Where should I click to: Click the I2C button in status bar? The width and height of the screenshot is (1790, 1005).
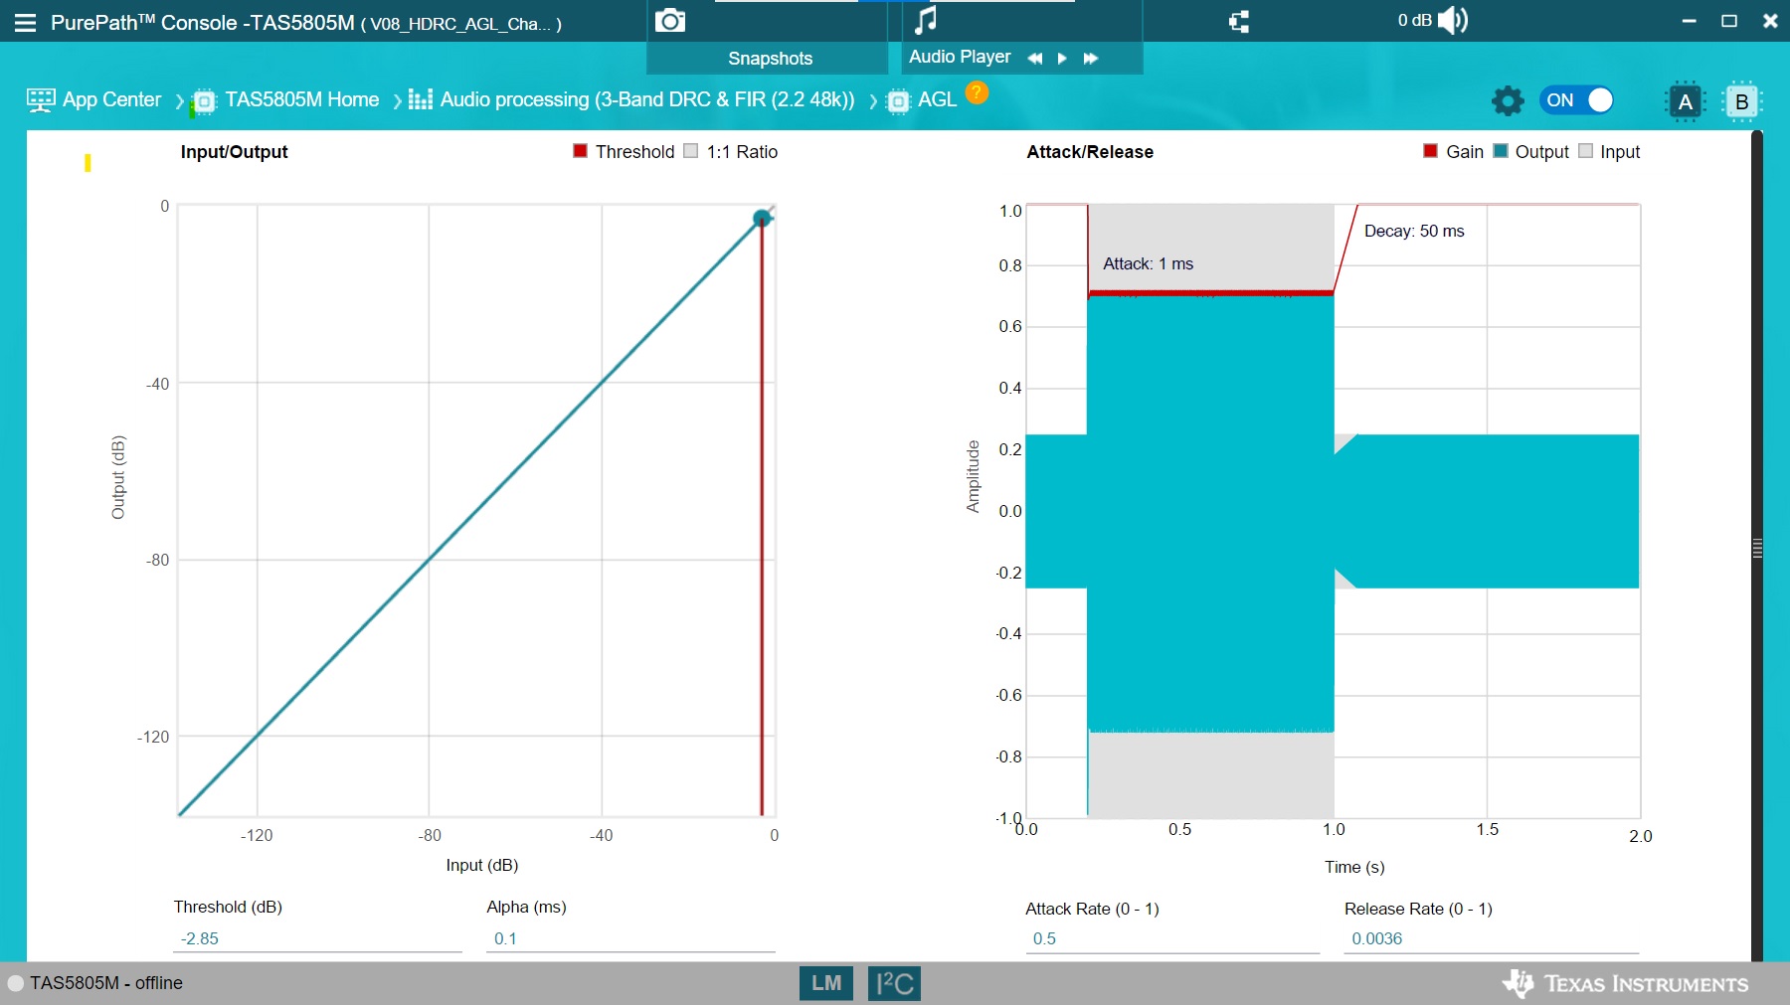894,983
